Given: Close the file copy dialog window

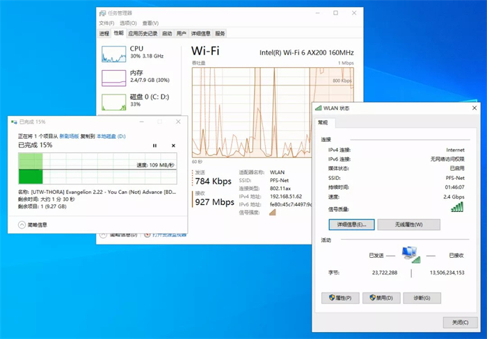Looking at the screenshot, I should tap(178, 122).
